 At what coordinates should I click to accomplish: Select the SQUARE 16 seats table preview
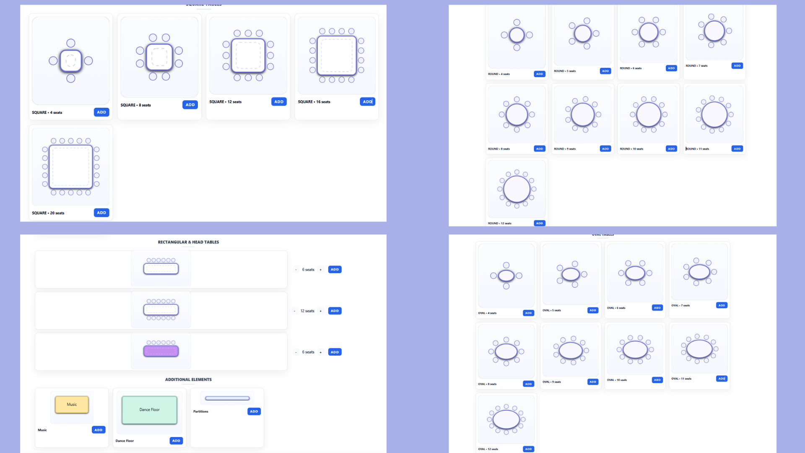(337, 55)
